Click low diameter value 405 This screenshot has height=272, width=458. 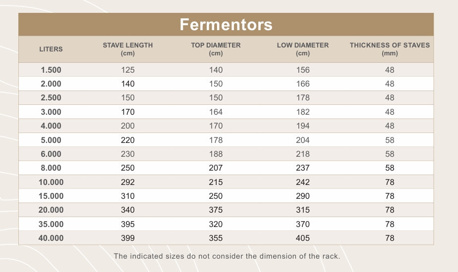[303, 238]
